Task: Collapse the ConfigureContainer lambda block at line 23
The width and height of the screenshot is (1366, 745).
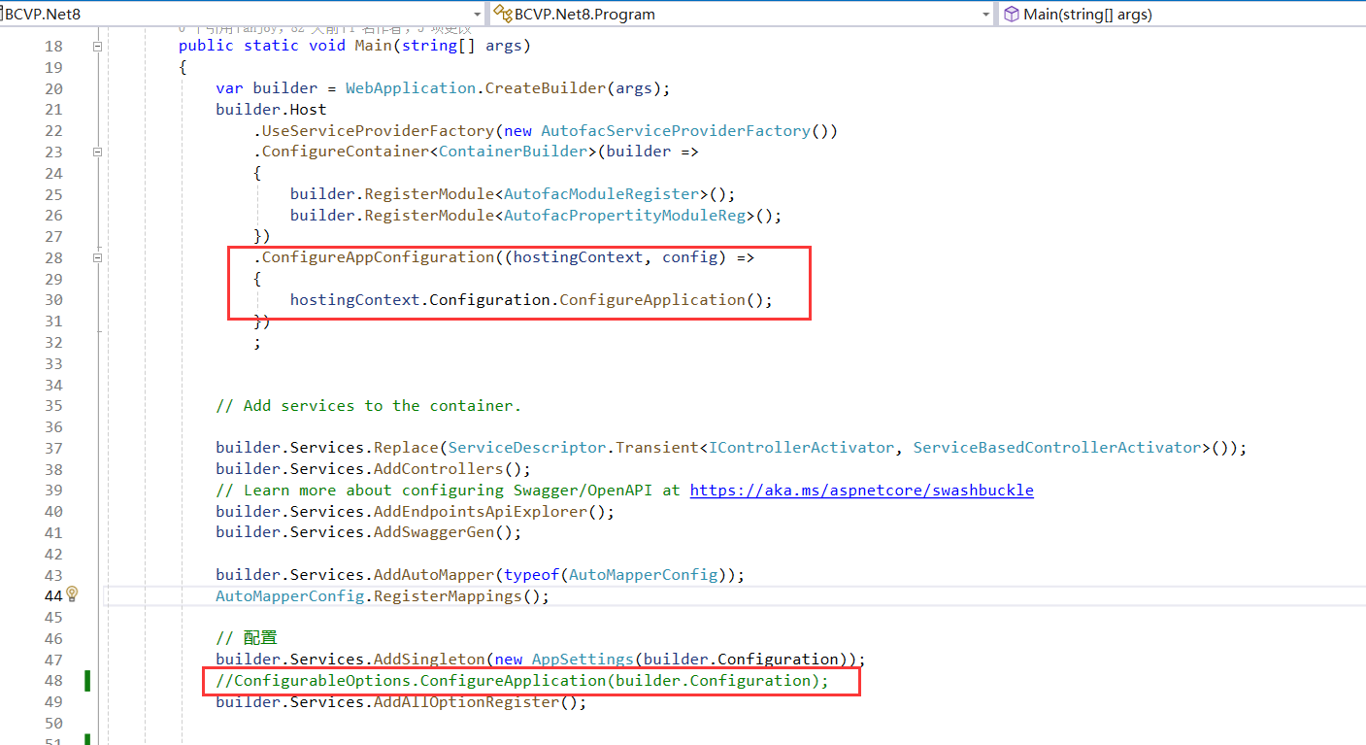Action: click(x=97, y=152)
